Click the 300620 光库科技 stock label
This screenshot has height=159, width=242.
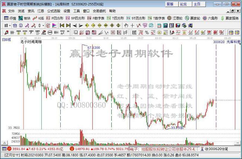227,42
